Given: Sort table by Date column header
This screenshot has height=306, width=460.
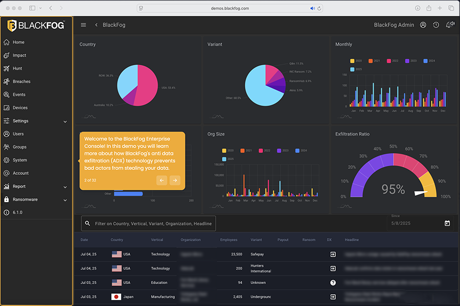Looking at the screenshot, I should [84, 240].
